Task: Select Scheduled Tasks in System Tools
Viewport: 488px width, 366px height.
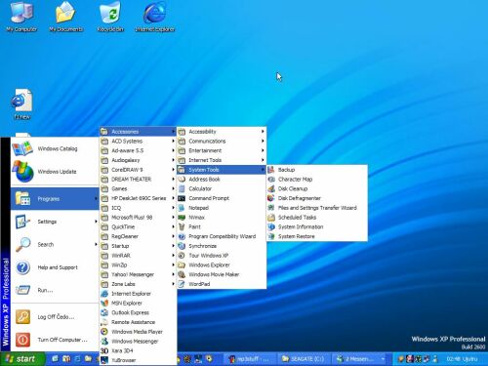Action: tap(317, 218)
